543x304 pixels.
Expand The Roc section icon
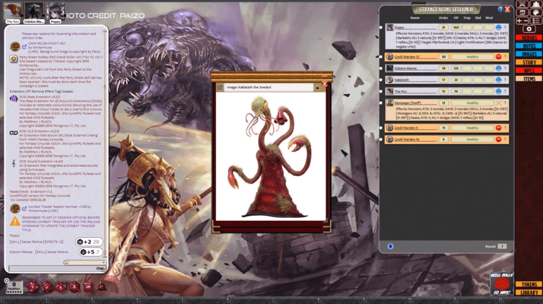pyautogui.click(x=505, y=91)
